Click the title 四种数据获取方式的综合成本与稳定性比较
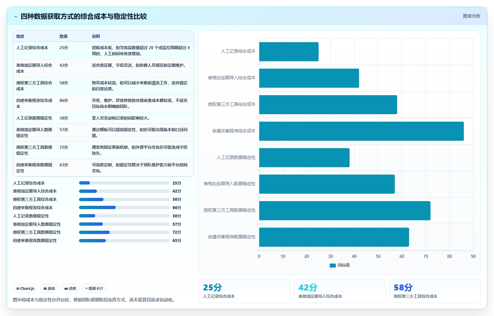This screenshot has width=494, height=316. [x=84, y=16]
